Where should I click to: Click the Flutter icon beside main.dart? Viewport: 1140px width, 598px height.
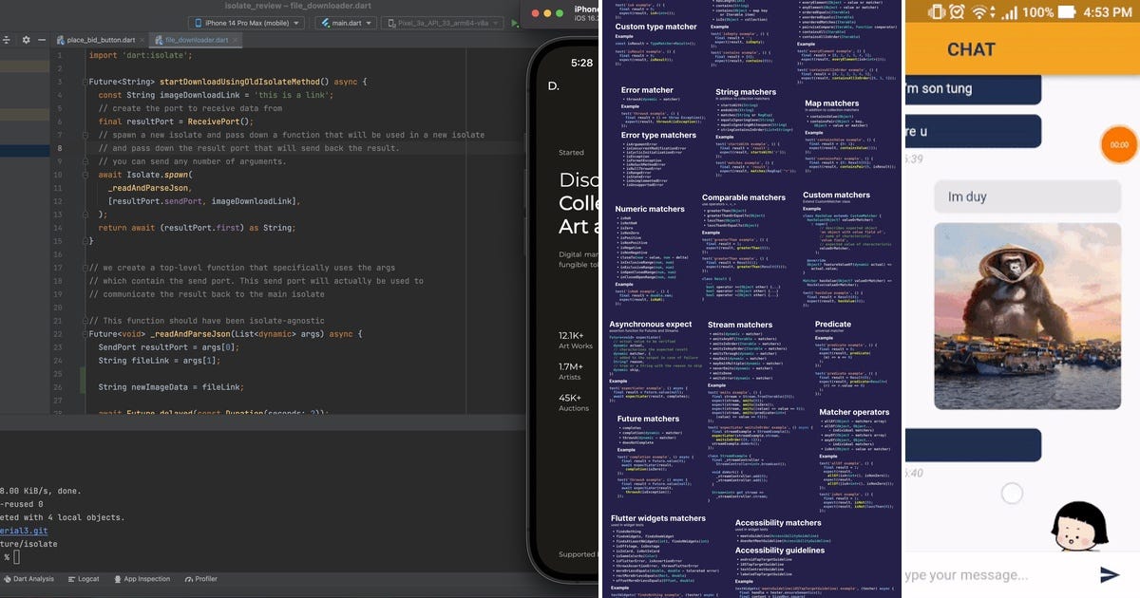[x=326, y=23]
